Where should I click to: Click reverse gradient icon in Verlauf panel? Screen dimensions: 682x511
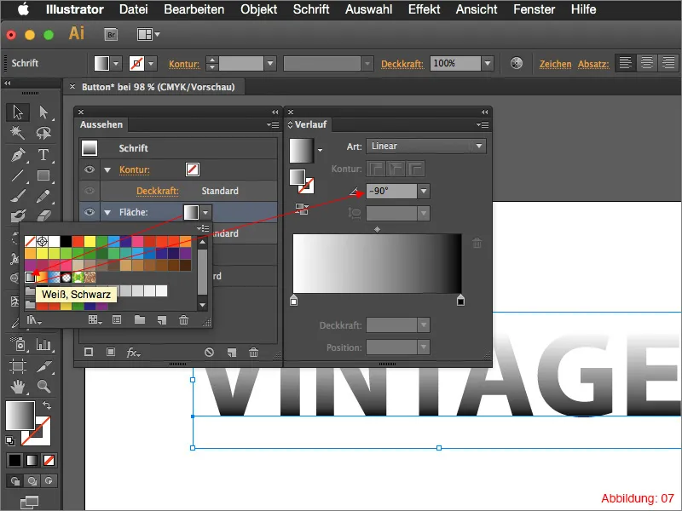pyautogui.click(x=301, y=210)
